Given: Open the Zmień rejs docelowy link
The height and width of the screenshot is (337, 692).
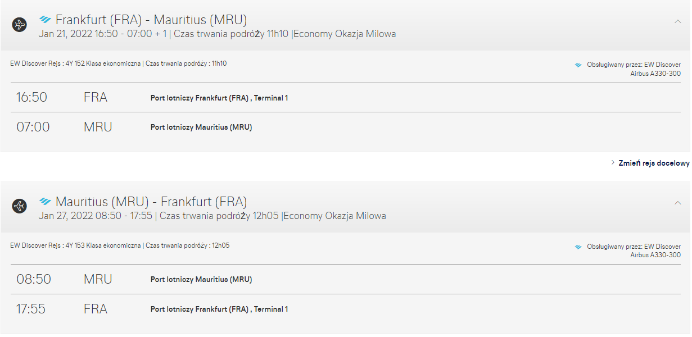Looking at the screenshot, I should point(654,163).
